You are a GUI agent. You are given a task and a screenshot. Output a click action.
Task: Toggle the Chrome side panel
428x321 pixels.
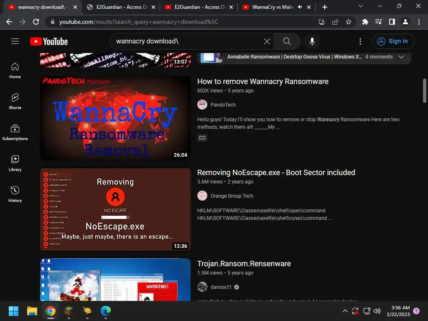point(392,22)
